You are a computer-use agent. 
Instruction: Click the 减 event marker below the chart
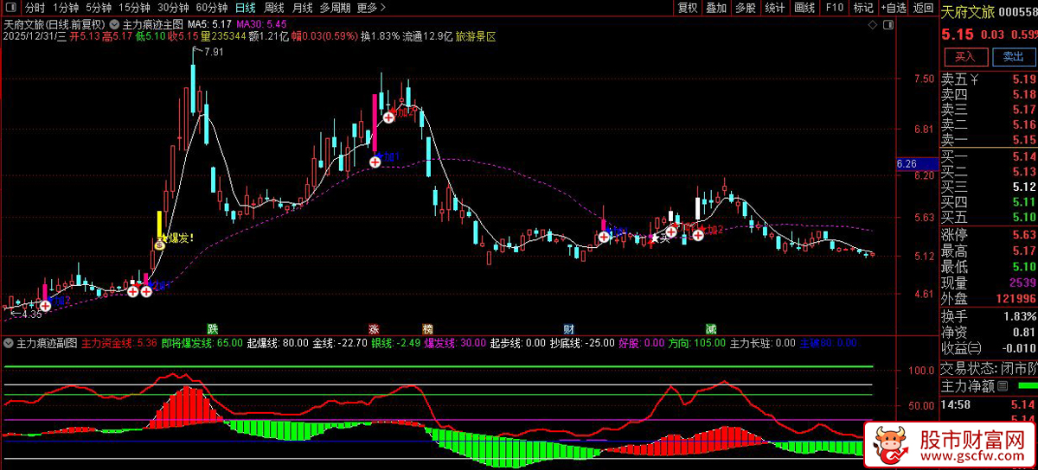coord(710,329)
